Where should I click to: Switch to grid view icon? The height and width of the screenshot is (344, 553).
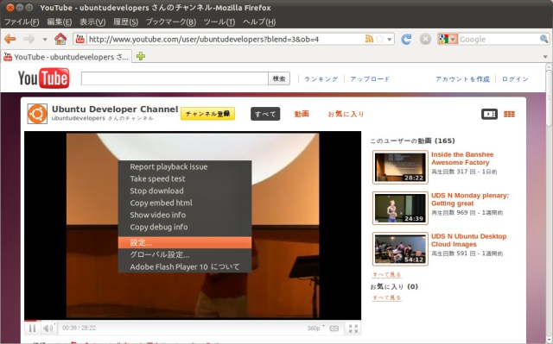509,114
